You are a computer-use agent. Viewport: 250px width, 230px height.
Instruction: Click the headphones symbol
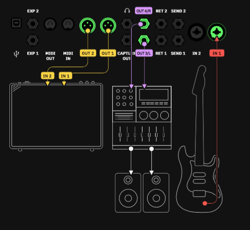pyautogui.click(x=127, y=11)
